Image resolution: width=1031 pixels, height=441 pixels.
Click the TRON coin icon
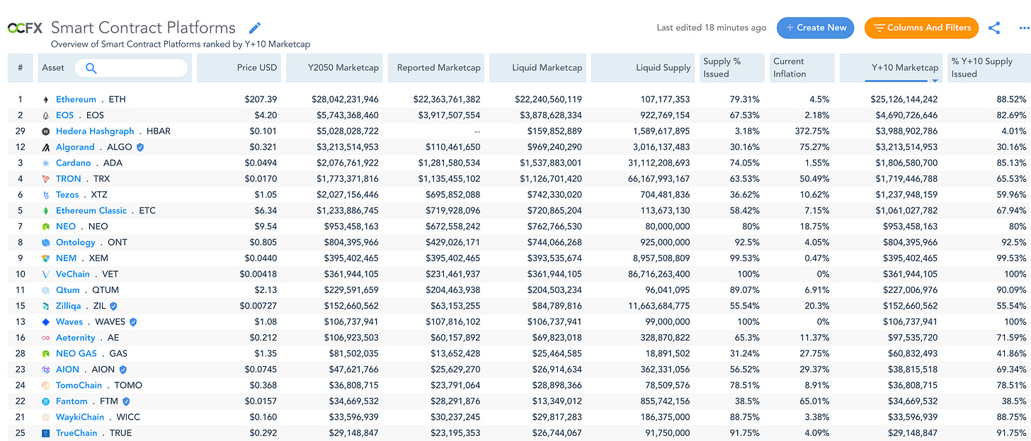[x=46, y=179]
